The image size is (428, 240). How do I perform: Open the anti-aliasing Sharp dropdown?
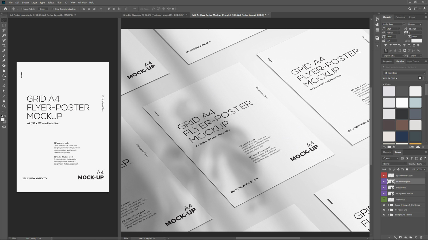click(416, 56)
